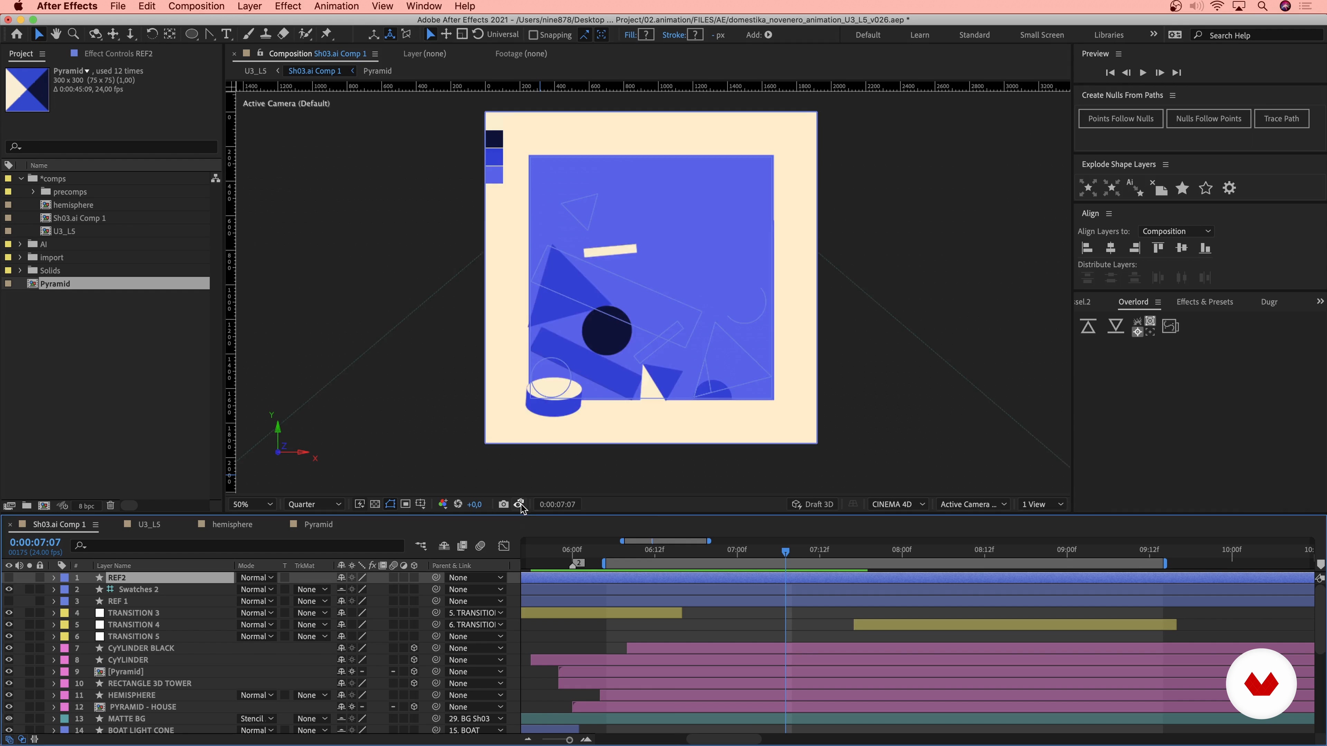The width and height of the screenshot is (1327, 746).
Task: Open the Effect menu
Action: pos(288,6)
